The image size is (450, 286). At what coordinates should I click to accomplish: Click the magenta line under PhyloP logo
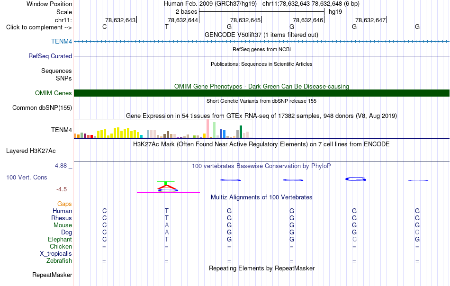pos(168,192)
